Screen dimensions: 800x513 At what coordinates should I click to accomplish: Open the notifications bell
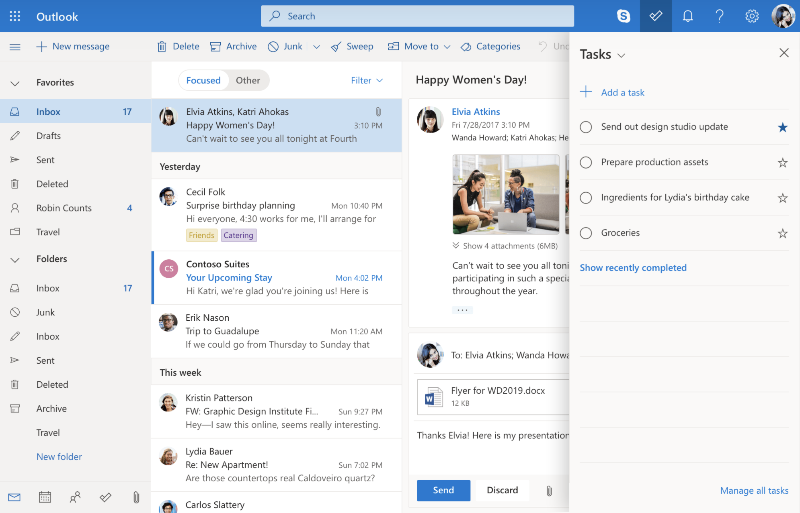[x=687, y=16]
